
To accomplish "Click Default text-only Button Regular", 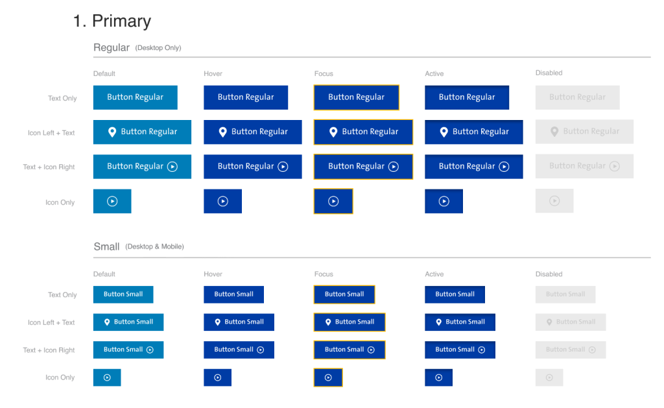I will coord(135,97).
